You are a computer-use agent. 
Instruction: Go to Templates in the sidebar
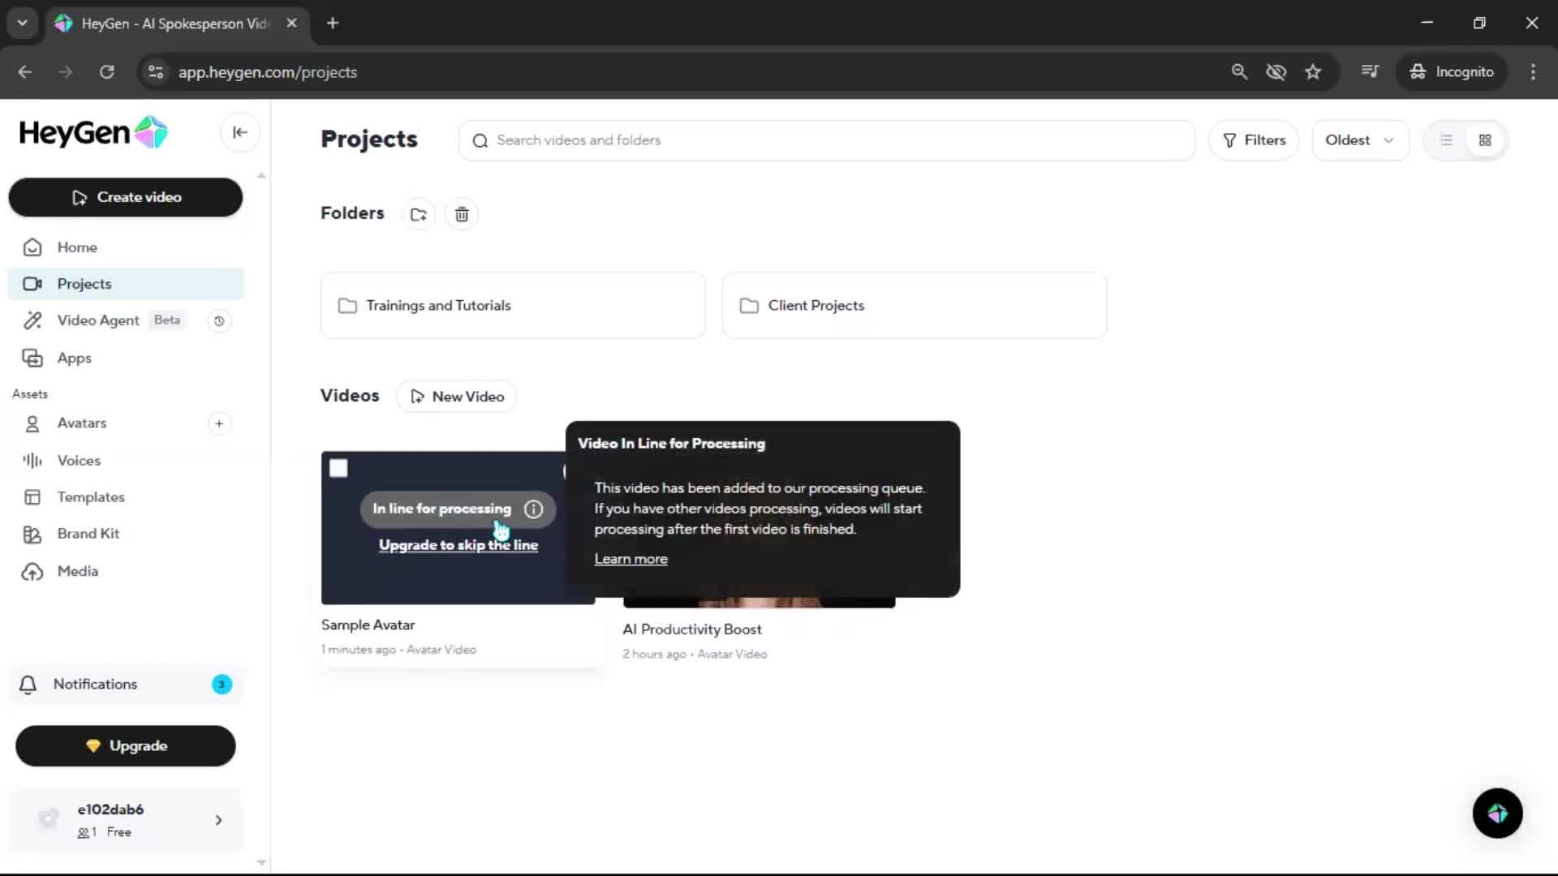click(x=91, y=497)
